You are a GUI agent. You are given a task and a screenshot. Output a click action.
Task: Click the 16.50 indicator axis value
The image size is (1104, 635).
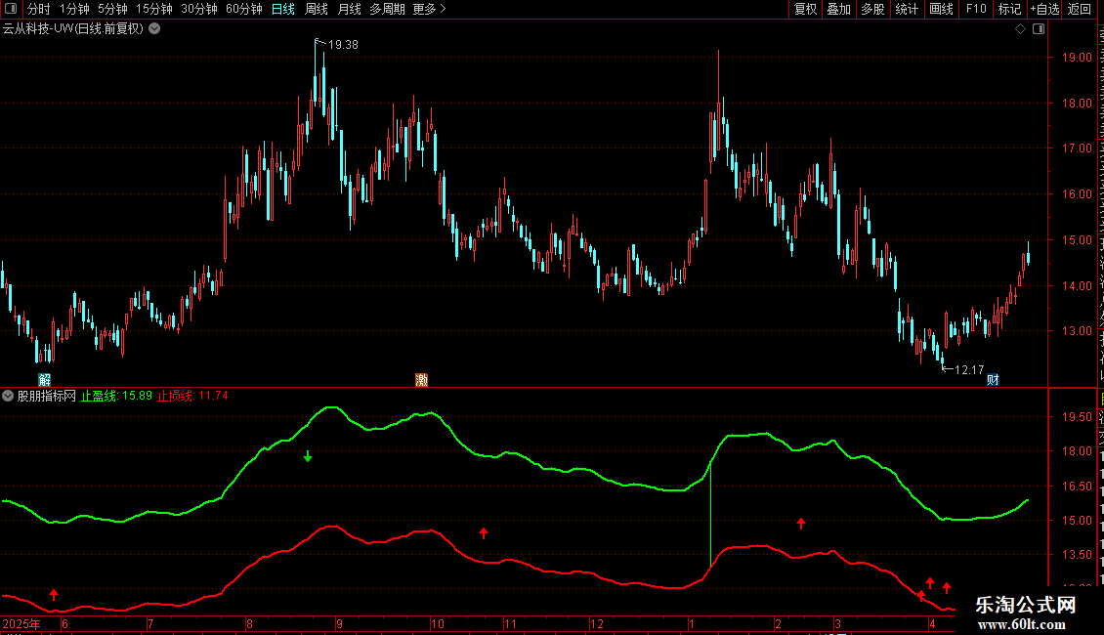(1077, 486)
